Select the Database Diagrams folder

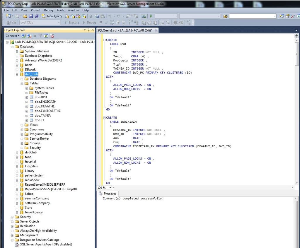pos(43,79)
